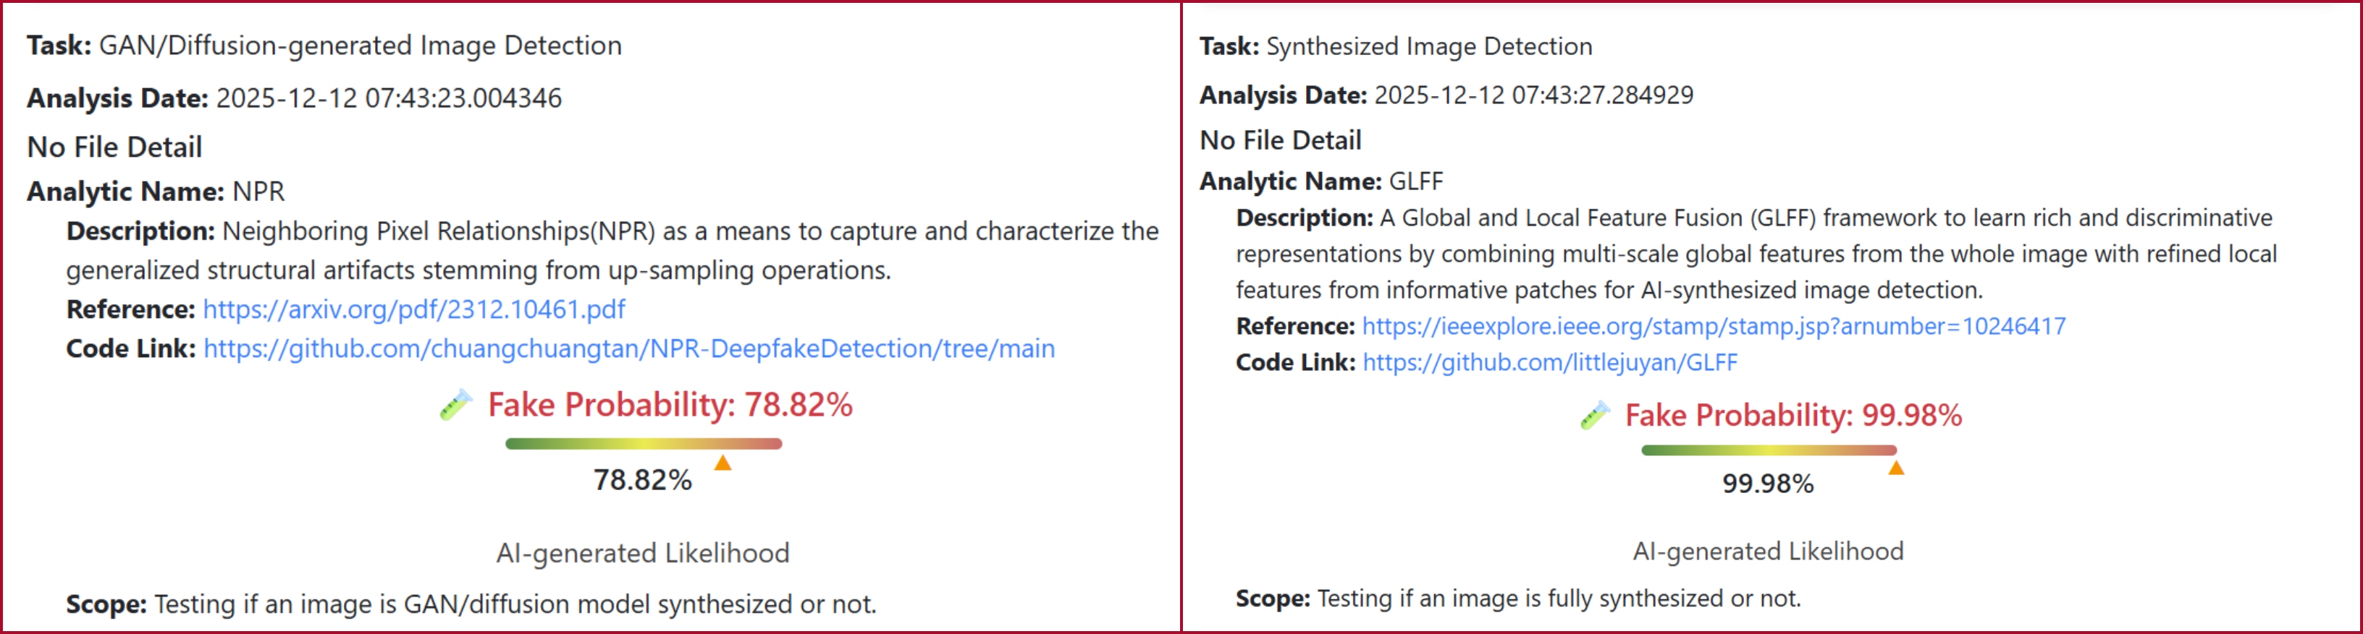Click the NPR fake probability gradient bar
Viewport: 2363px width, 634px height.
coord(643,445)
